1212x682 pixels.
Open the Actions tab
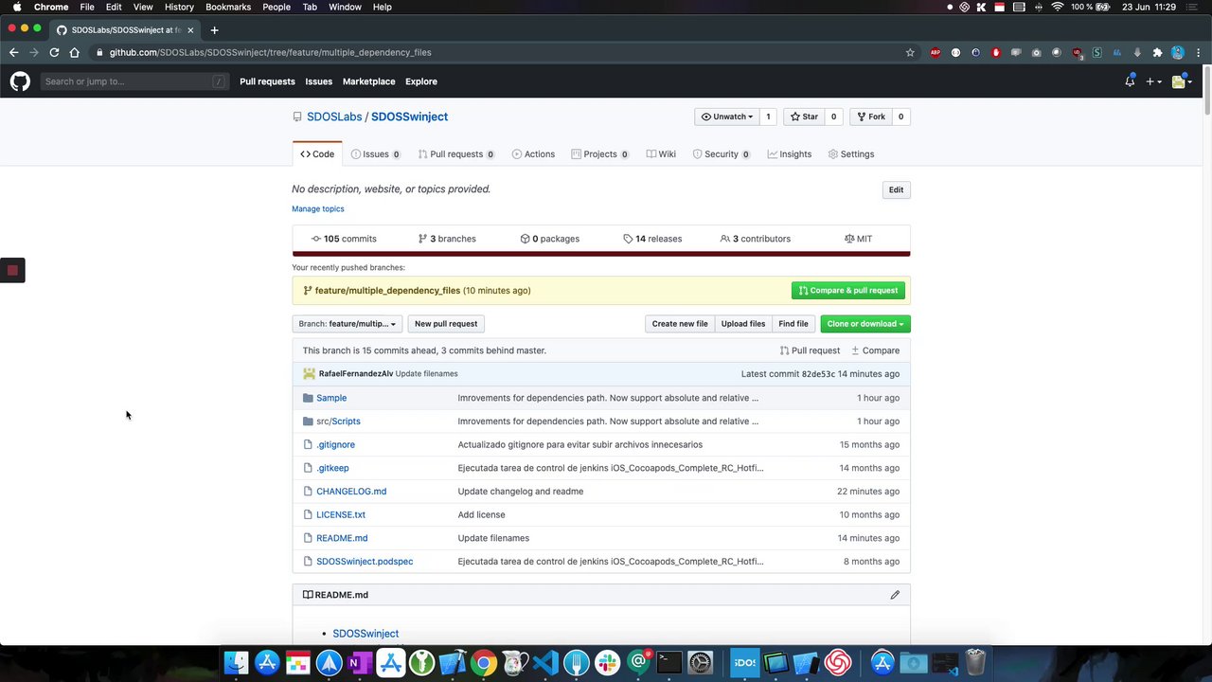[533, 154]
